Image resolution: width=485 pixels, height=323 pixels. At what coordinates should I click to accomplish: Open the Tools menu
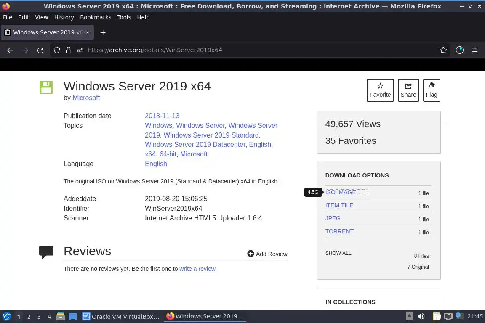point(124,17)
